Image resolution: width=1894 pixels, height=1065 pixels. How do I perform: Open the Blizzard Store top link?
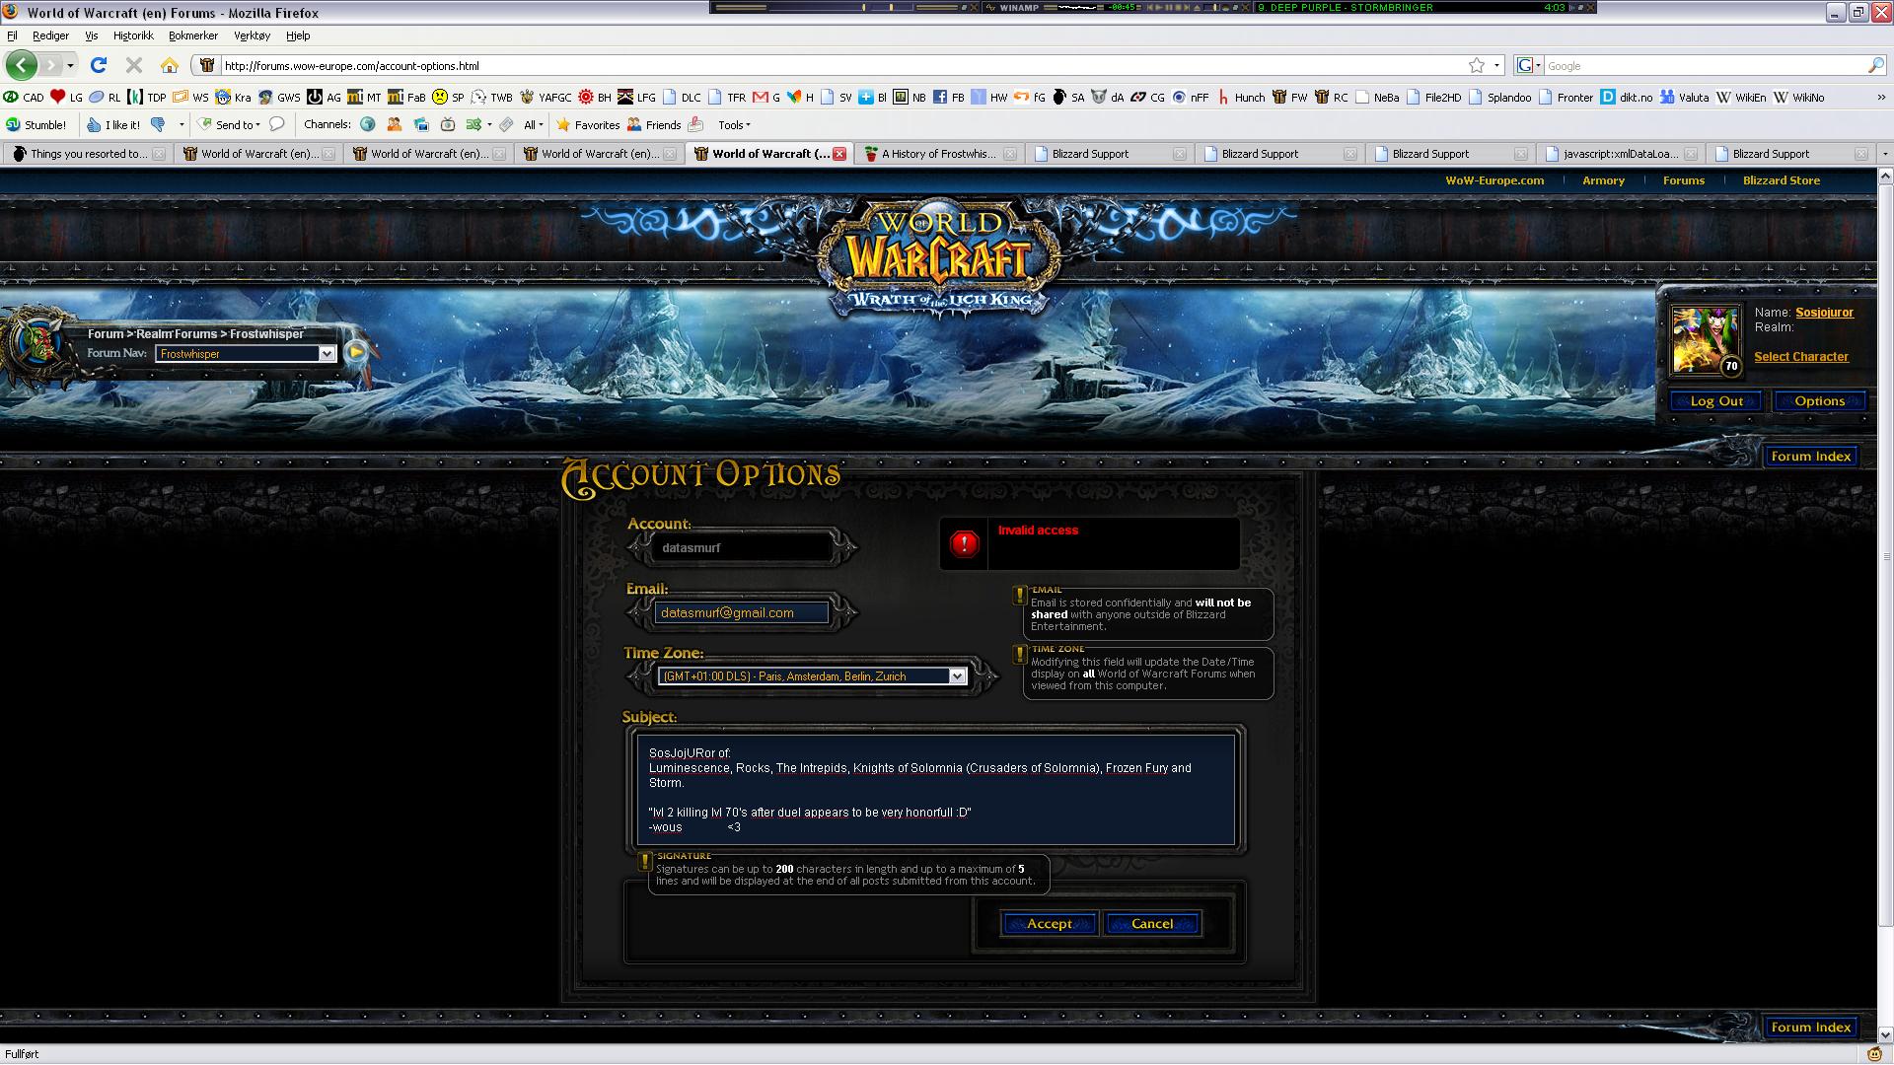pyautogui.click(x=1782, y=180)
